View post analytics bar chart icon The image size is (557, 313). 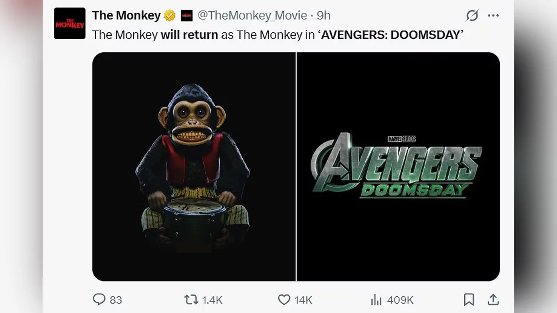click(376, 300)
